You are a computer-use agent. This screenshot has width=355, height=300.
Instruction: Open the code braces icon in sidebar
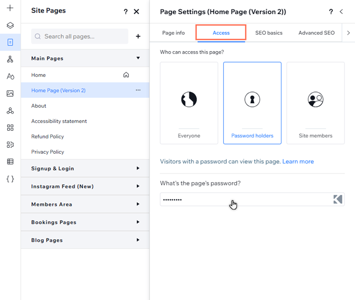click(10, 179)
